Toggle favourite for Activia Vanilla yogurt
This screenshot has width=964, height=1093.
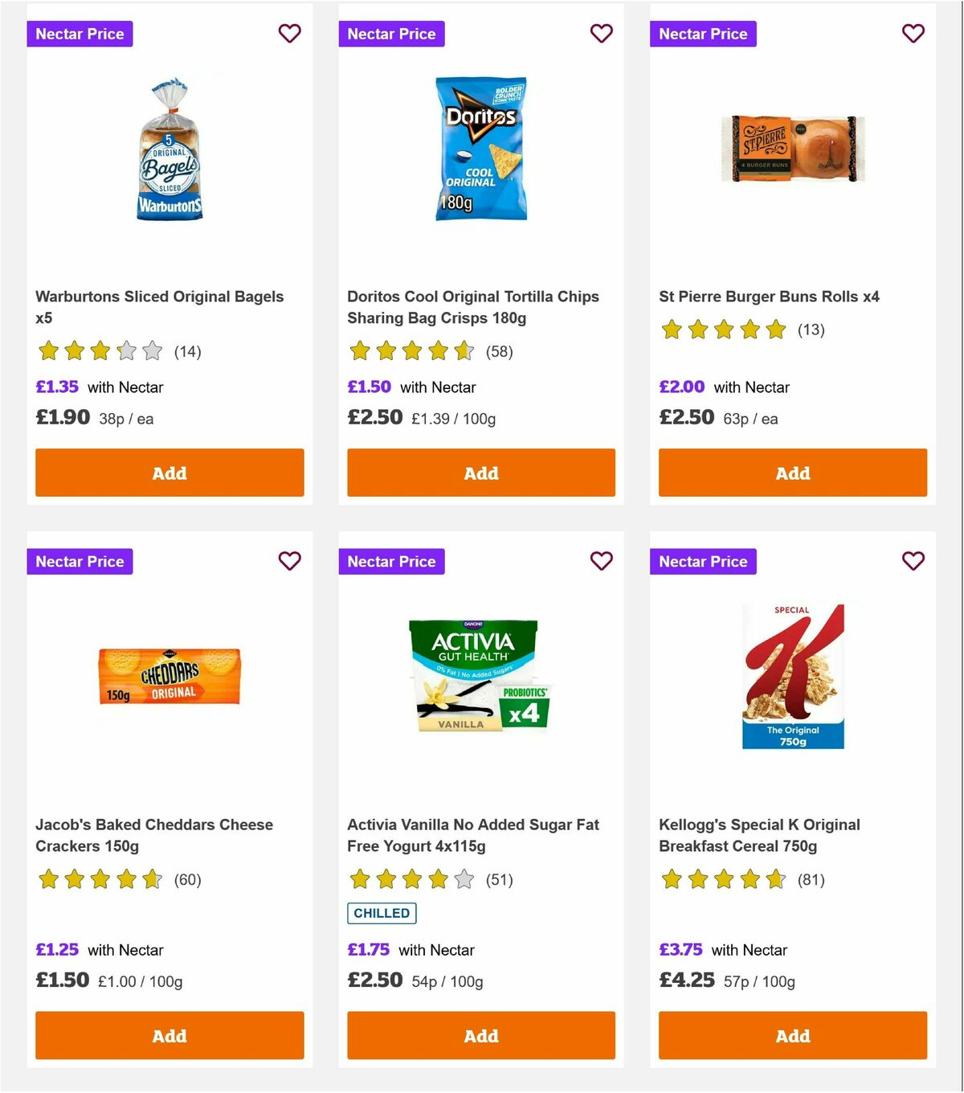(601, 561)
